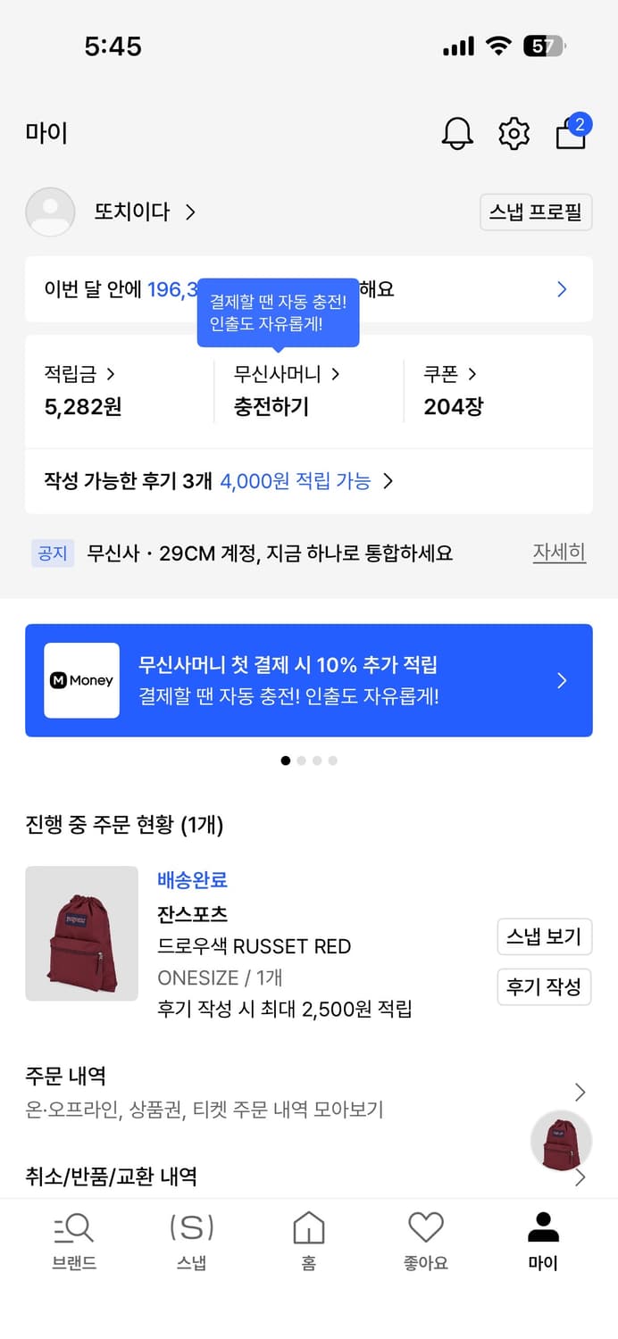Open app settings via gear icon

point(514,132)
